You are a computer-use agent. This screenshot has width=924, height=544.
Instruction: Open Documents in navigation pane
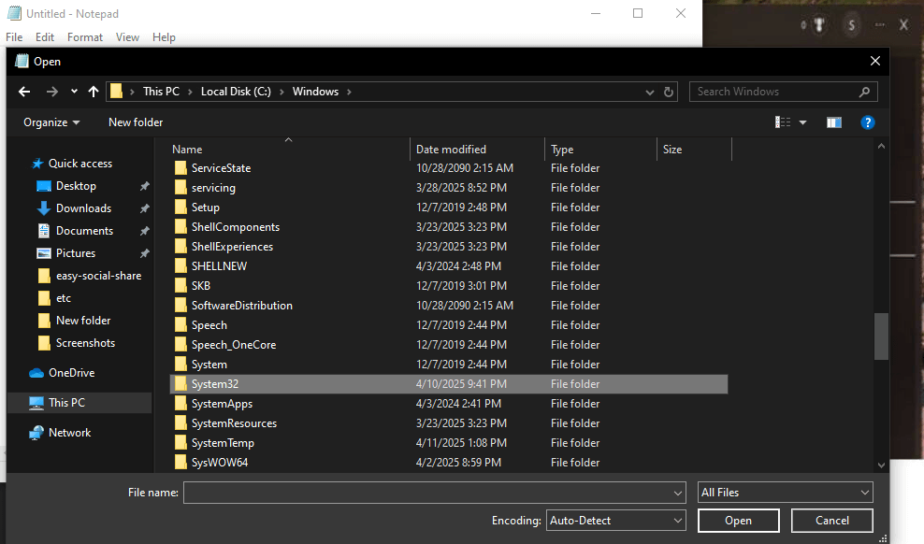pos(84,230)
